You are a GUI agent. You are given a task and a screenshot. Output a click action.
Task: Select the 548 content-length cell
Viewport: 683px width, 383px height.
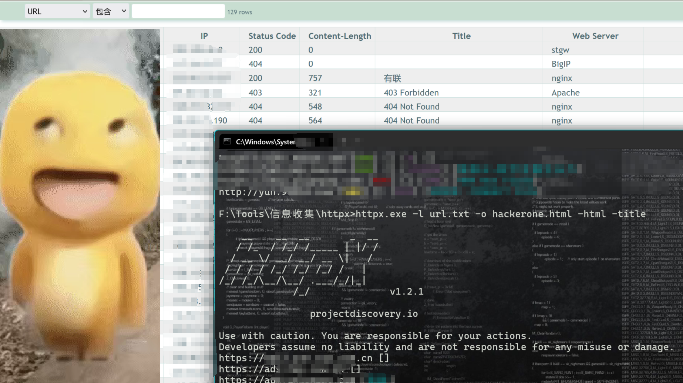pos(315,107)
